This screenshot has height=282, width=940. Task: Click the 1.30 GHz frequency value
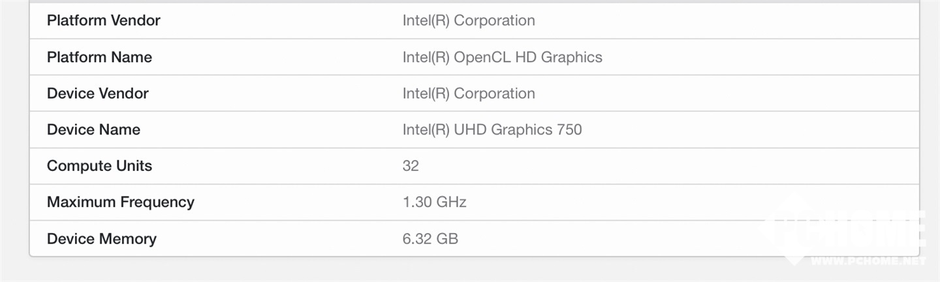click(x=435, y=202)
